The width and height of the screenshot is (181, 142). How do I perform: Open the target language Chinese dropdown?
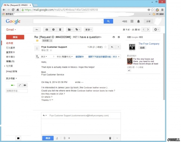click(65, 56)
